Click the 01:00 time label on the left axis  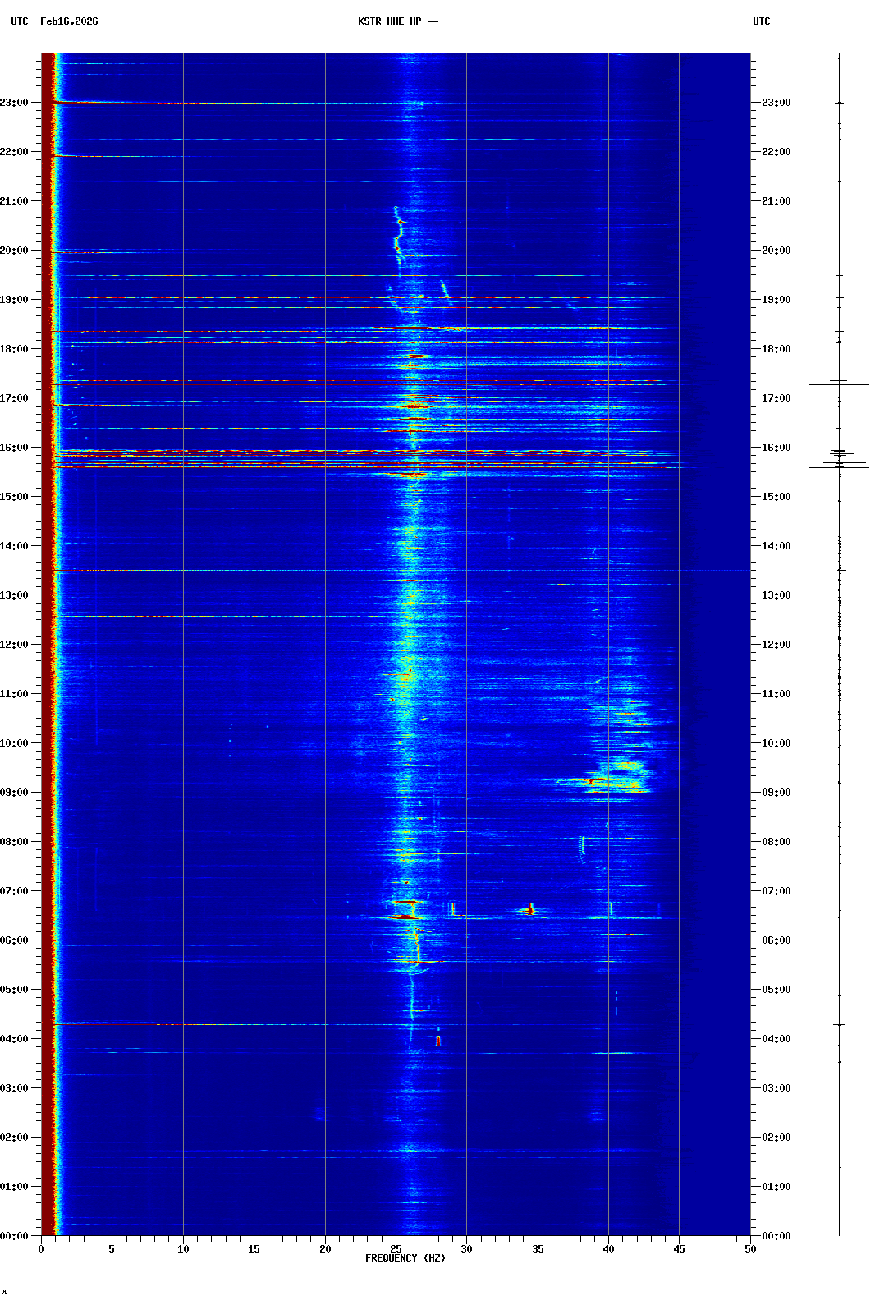click(x=15, y=1187)
